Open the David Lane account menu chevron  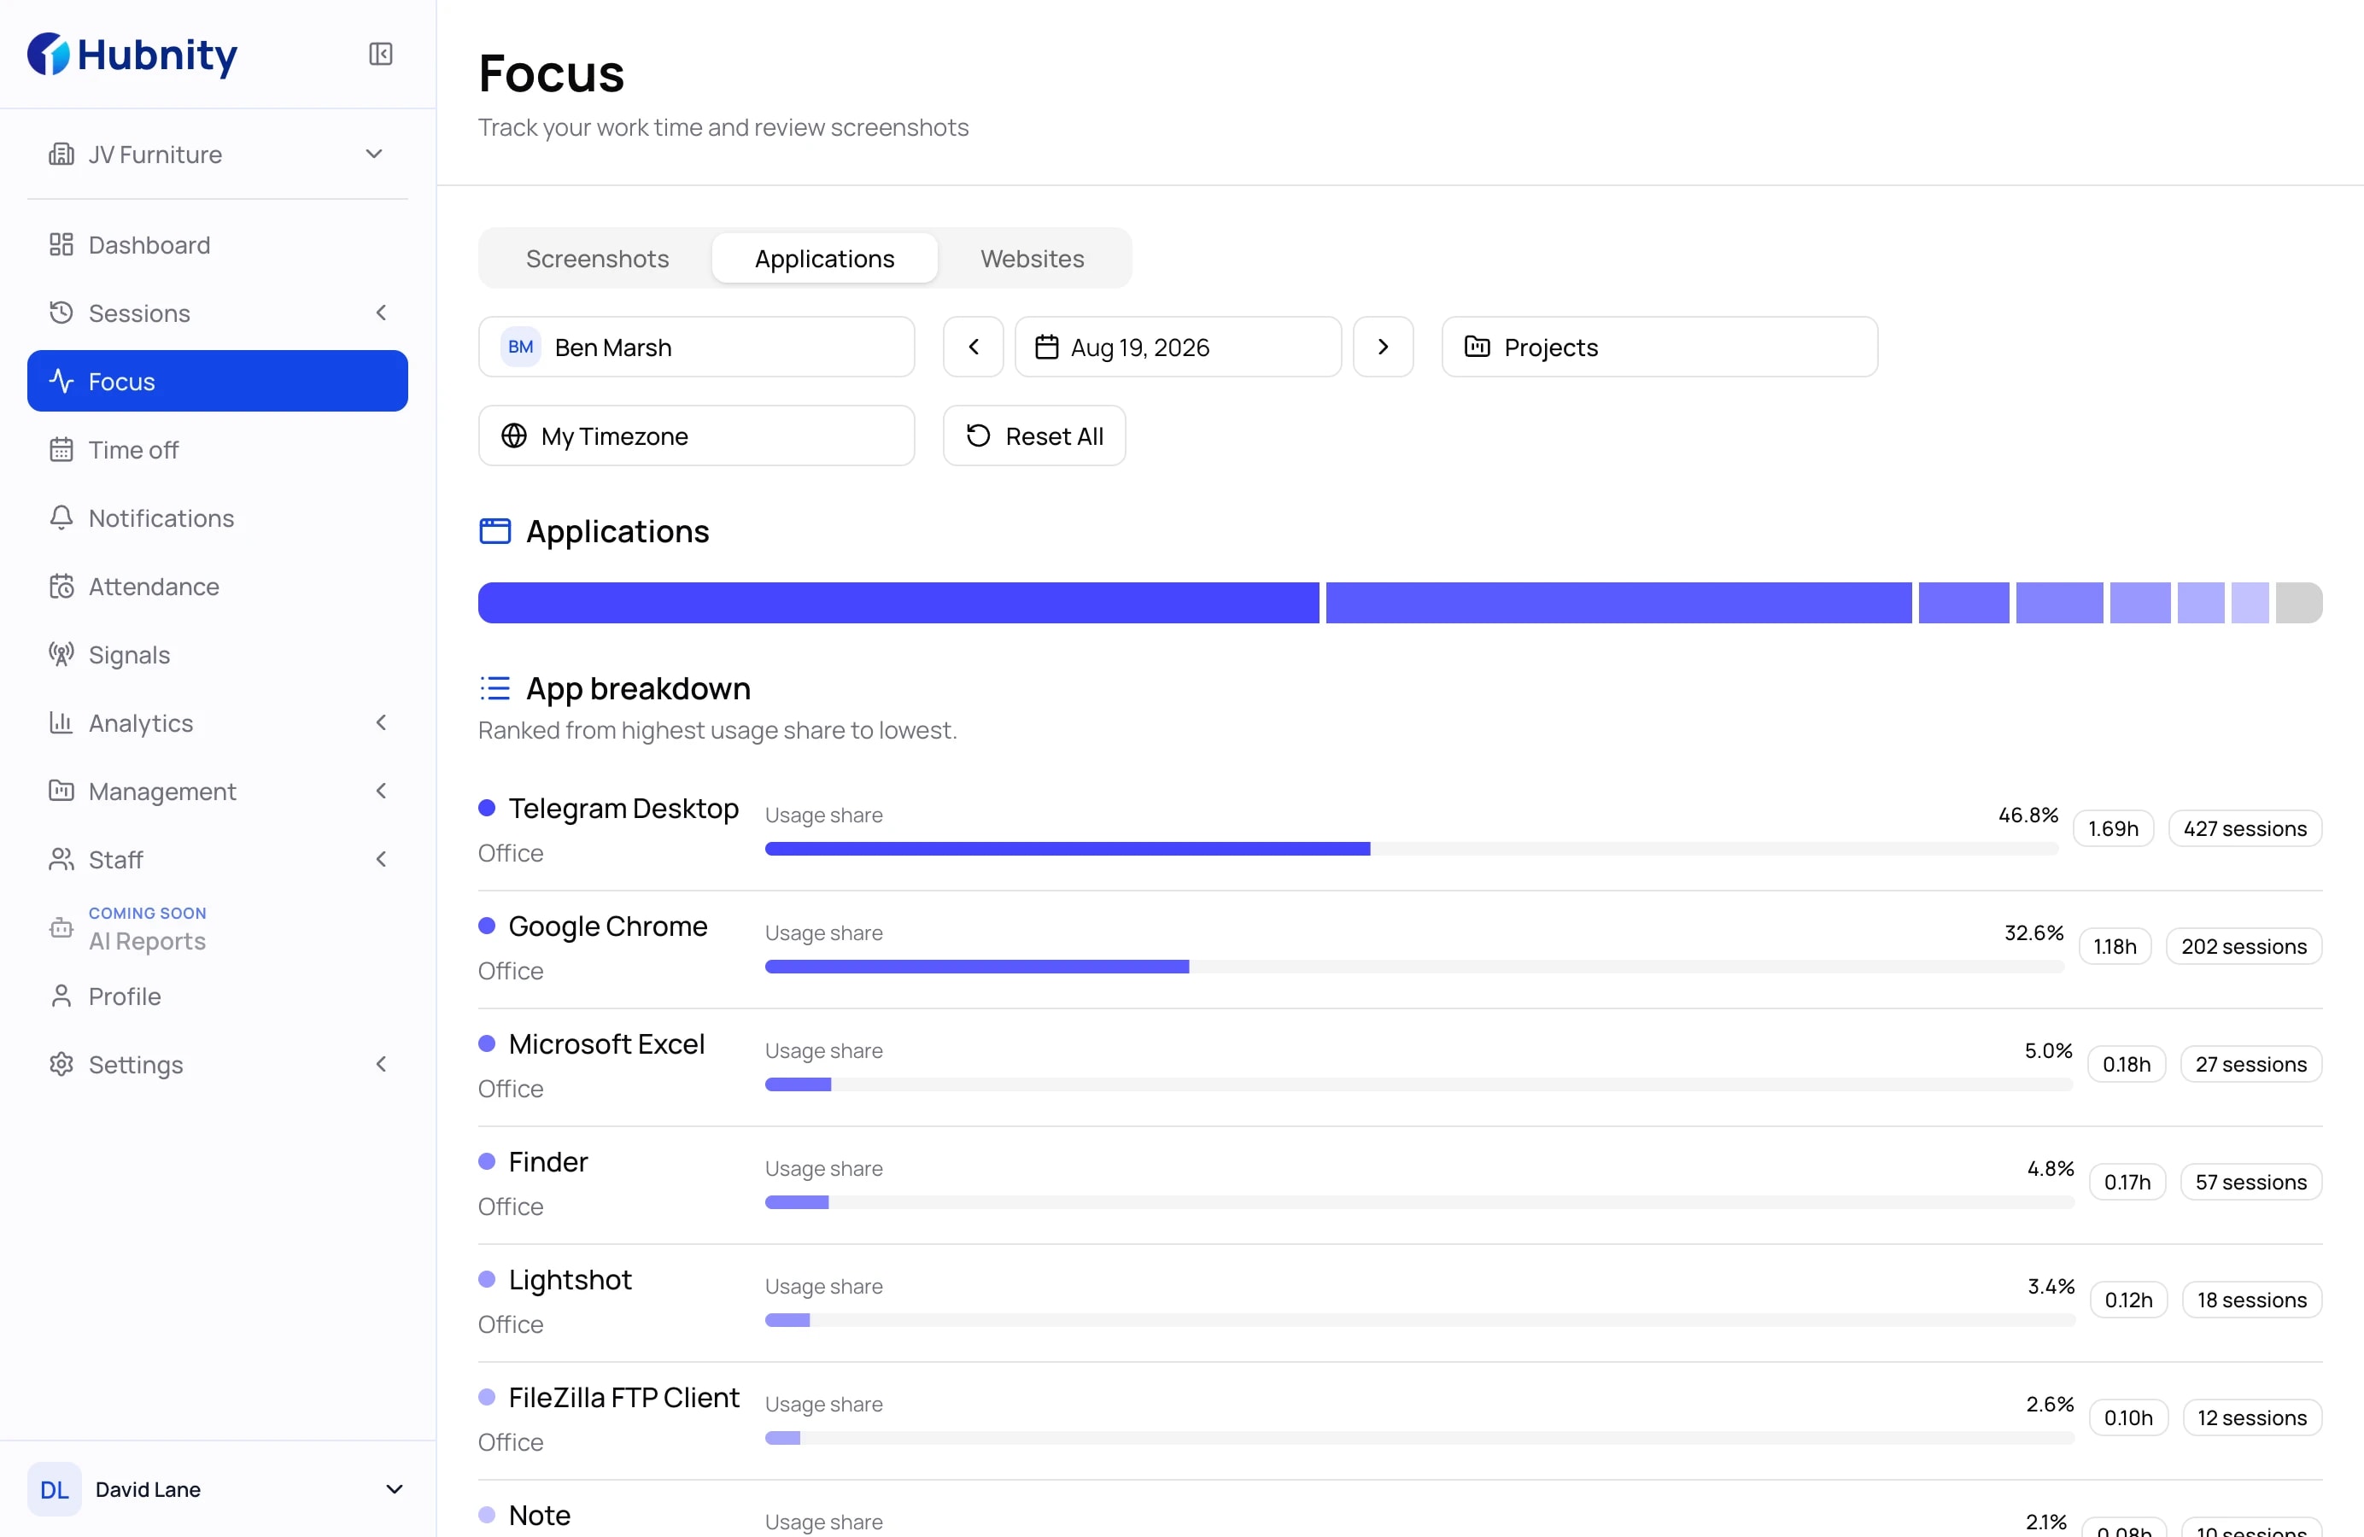click(395, 1488)
